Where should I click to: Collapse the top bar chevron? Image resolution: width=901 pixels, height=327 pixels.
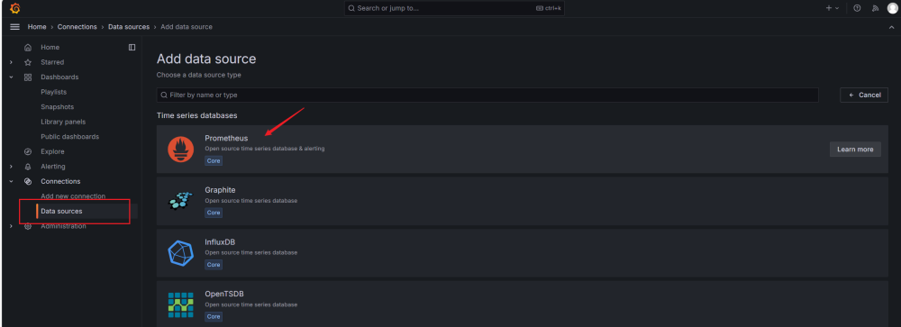891,27
